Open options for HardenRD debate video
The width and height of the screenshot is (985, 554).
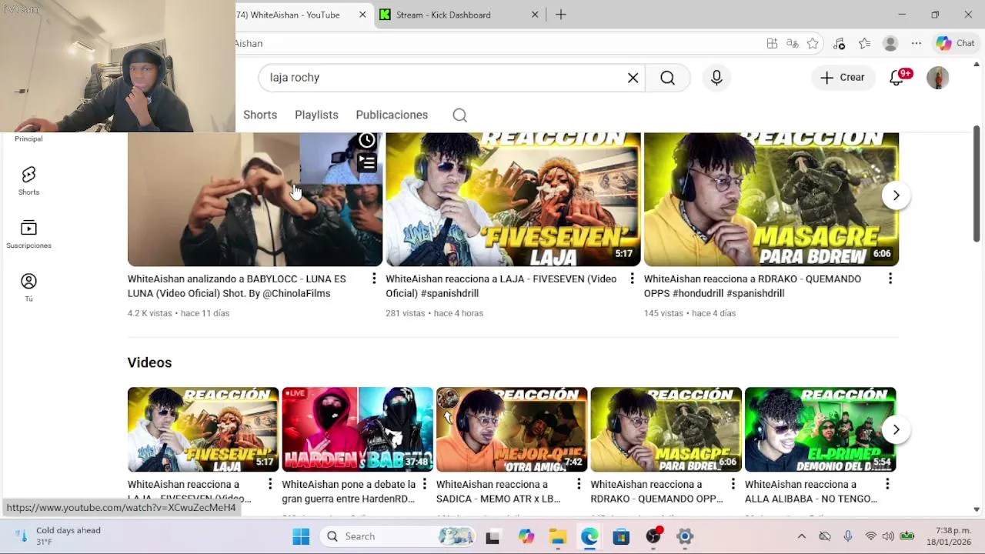[x=424, y=484]
